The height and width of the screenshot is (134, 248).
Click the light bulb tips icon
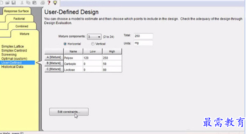[55, 3]
